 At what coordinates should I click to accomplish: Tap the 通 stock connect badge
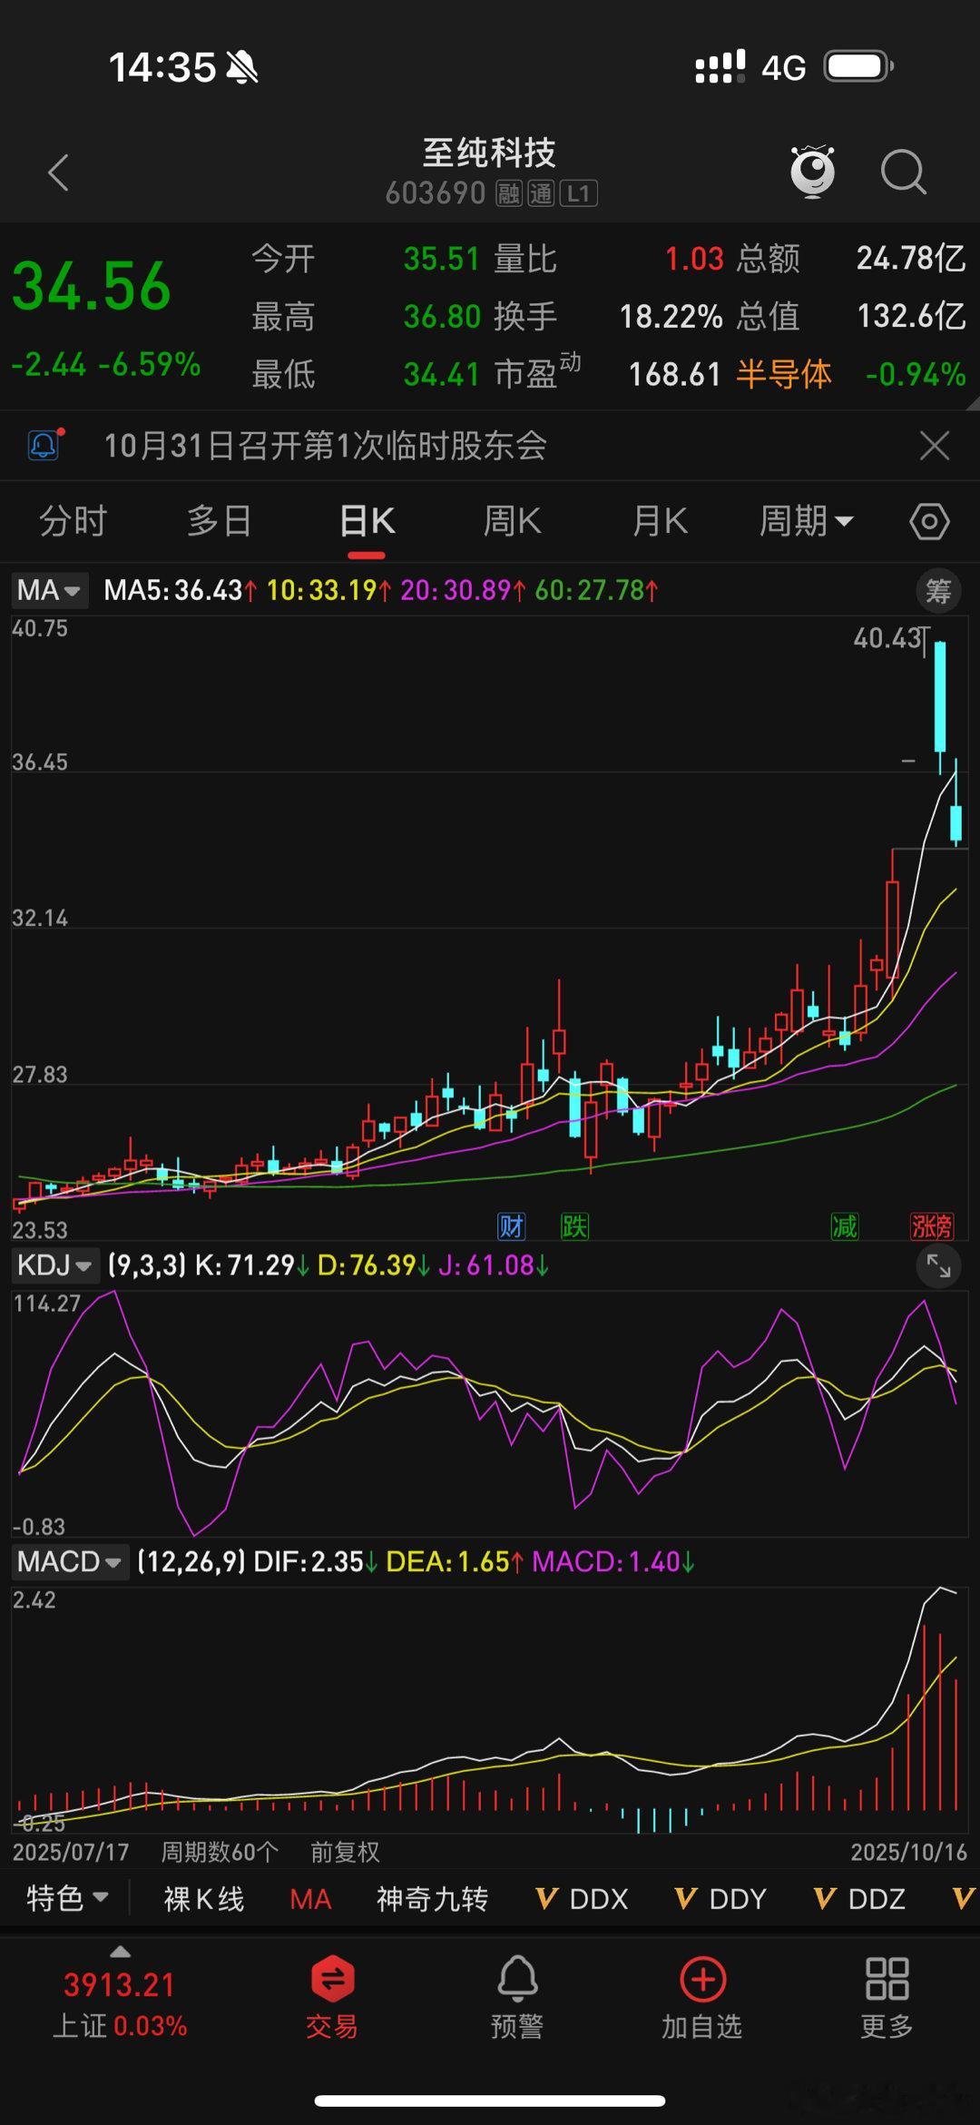click(x=541, y=193)
